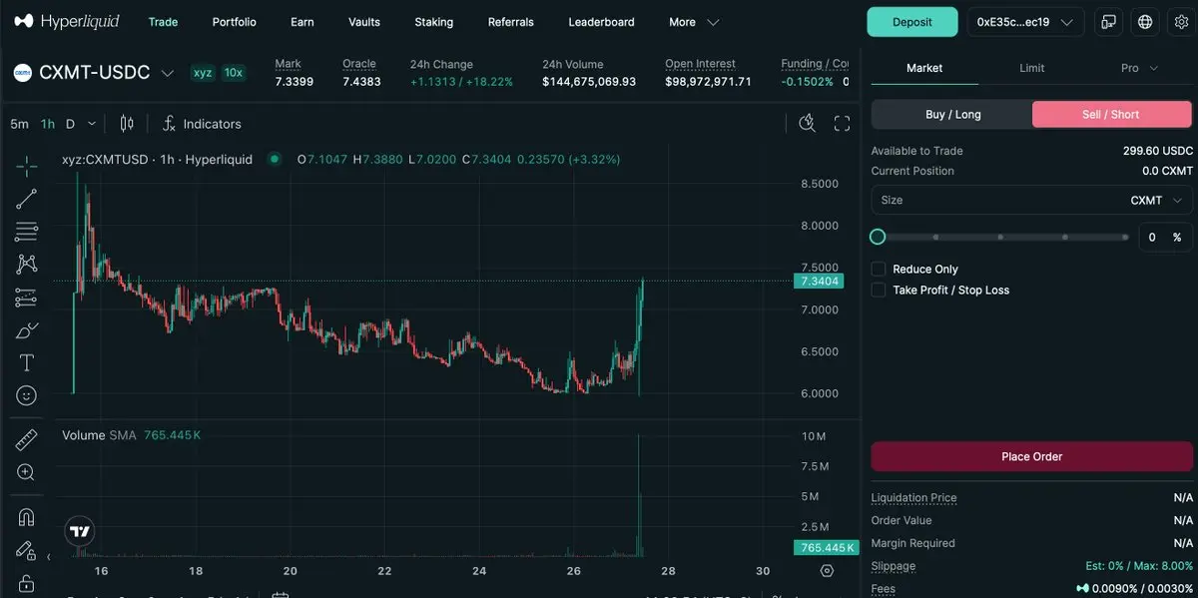
Task: Click the Place Order button
Action: pos(1032,456)
